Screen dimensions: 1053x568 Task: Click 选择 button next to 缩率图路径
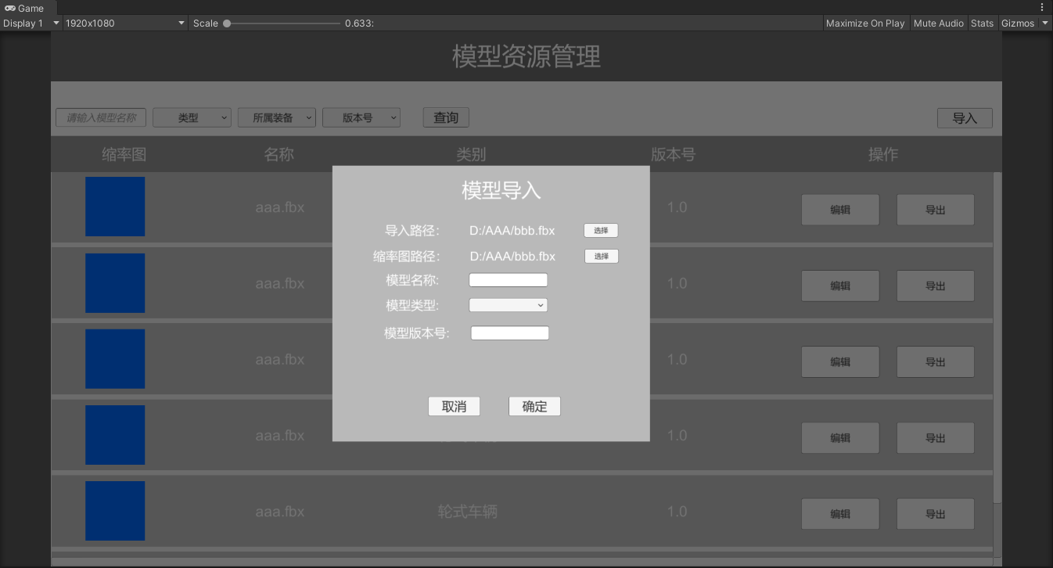pyautogui.click(x=601, y=256)
